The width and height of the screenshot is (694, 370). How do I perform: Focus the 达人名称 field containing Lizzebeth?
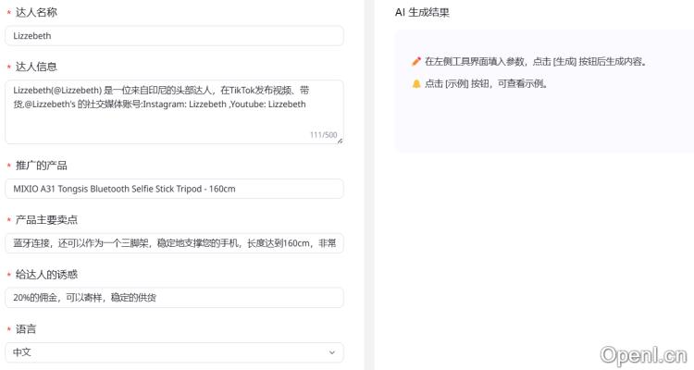174,36
